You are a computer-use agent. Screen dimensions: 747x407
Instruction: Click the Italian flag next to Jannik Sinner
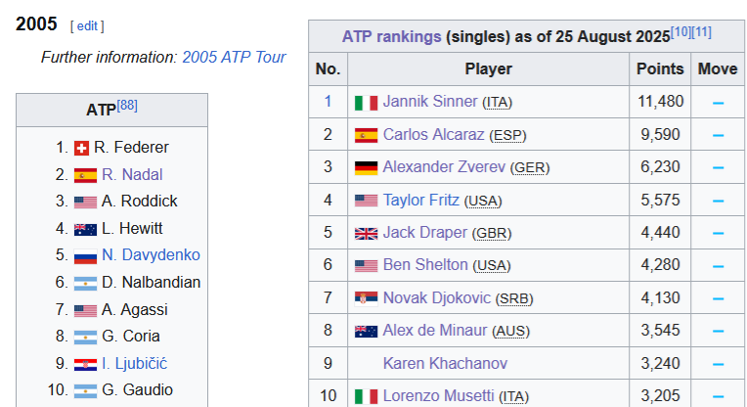point(366,103)
